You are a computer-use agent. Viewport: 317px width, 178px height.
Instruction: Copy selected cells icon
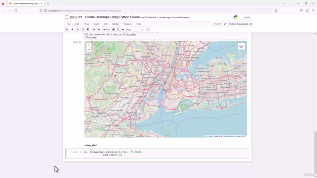(x=83, y=30)
